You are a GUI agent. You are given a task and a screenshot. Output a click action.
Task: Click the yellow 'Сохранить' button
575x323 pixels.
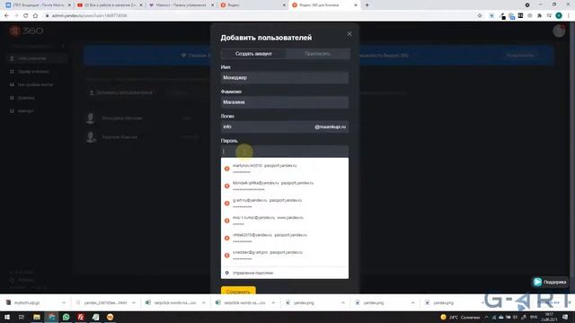[x=238, y=291]
